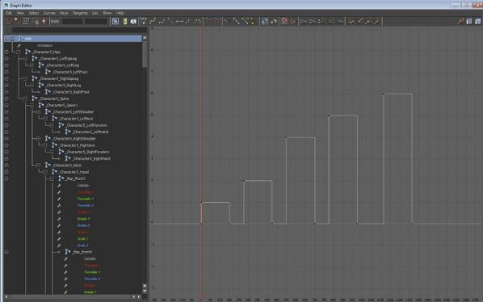
Task: Collapse the Character5_Spine1 node
Action: tap(32, 105)
